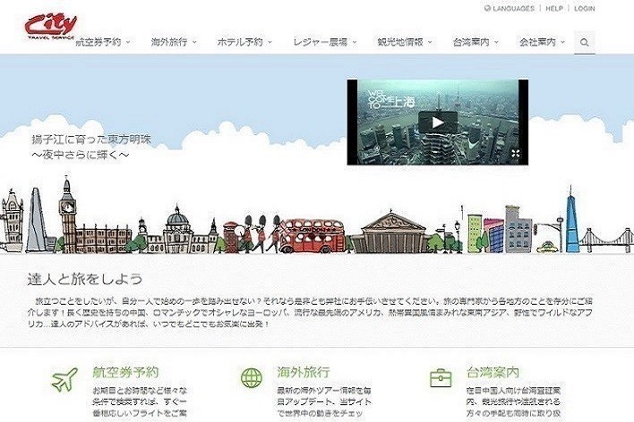Viewport: 634px width, 422px height.
Task: Open the レジャー農場 menu
Action: [325, 42]
